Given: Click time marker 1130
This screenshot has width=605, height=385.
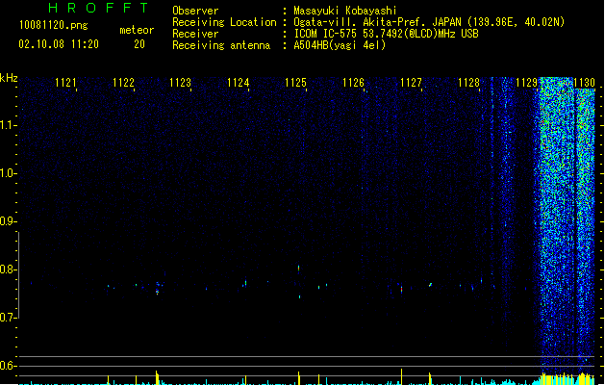Looking at the screenshot, I should click(584, 83).
